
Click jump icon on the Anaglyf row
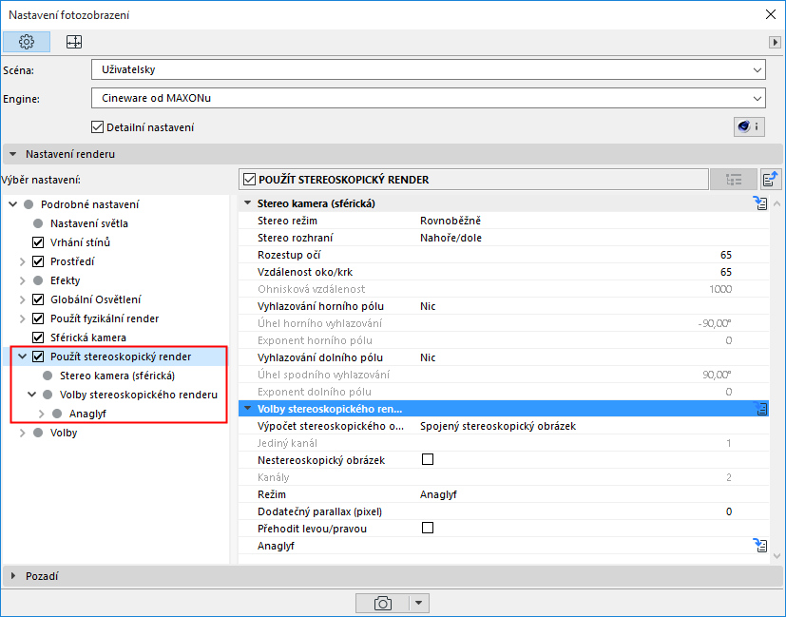(x=760, y=546)
